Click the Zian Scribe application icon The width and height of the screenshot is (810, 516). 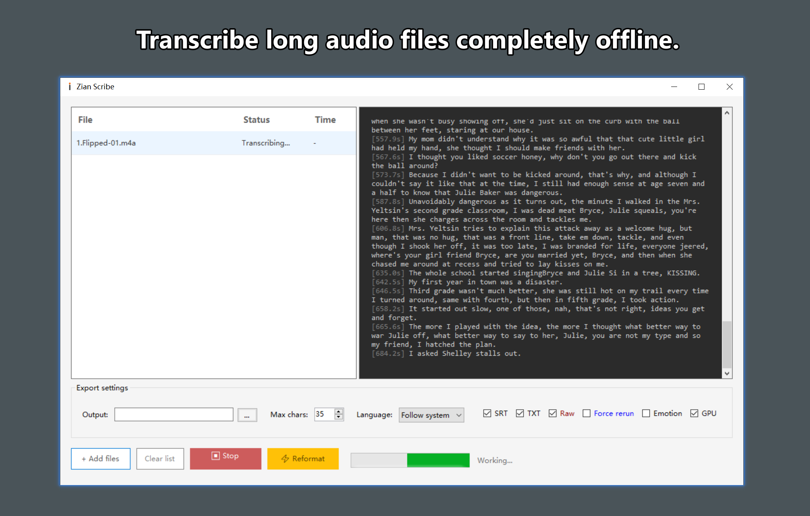click(71, 87)
